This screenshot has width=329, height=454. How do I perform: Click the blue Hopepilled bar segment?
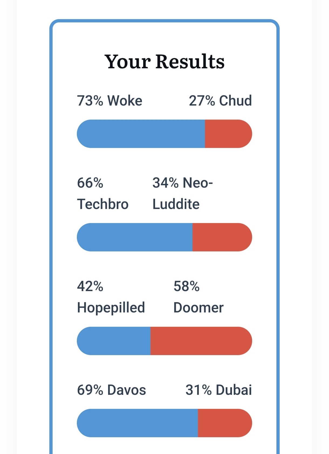114,341
